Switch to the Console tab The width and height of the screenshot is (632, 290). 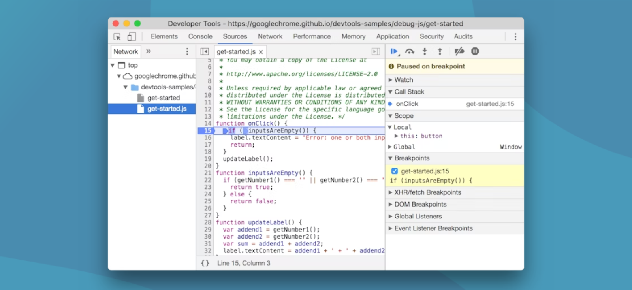pos(200,36)
